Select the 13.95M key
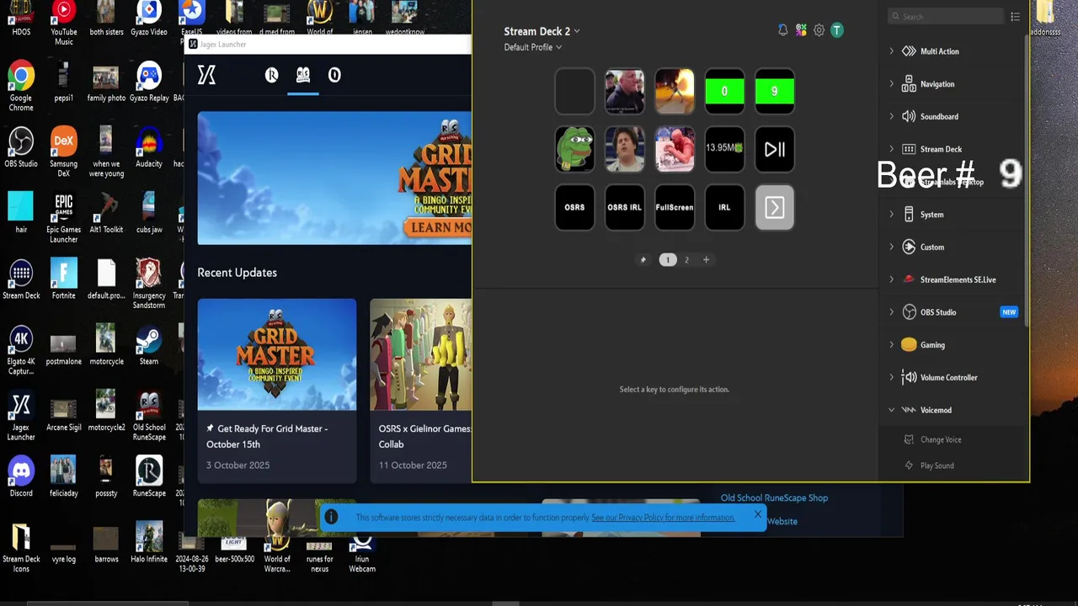 724,149
